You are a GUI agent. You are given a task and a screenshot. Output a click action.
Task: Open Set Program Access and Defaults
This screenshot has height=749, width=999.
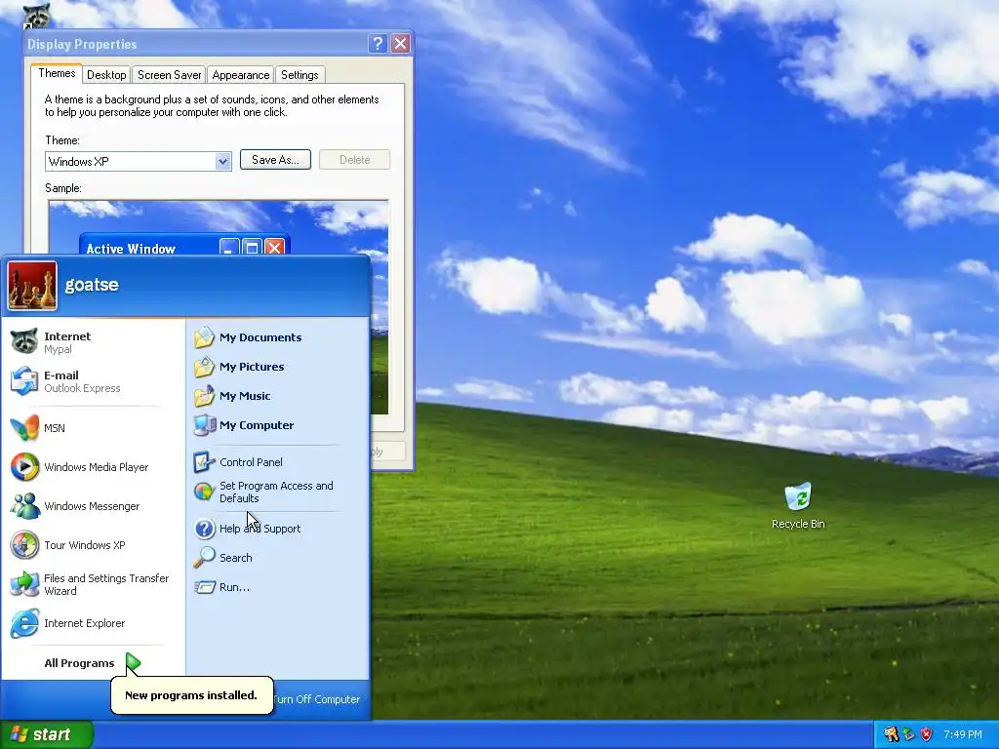click(x=277, y=492)
